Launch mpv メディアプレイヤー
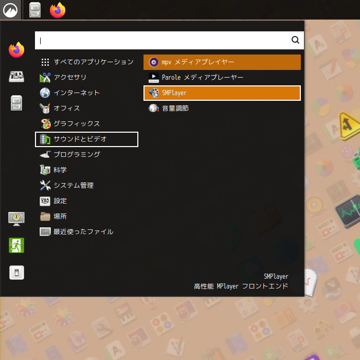 [222, 62]
